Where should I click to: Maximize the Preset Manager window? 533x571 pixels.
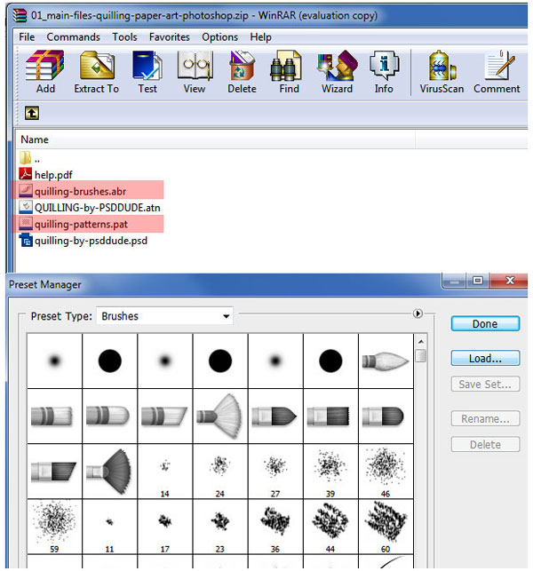click(478, 281)
